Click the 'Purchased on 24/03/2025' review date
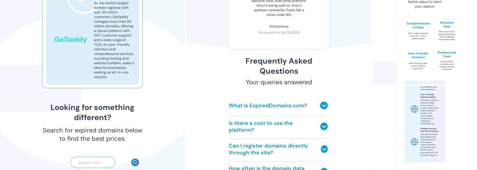This screenshot has width=477, height=170. pos(279,33)
